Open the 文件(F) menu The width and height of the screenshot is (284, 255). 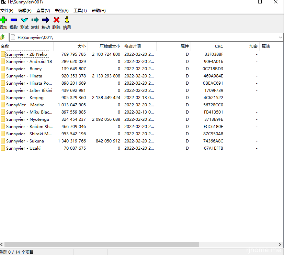coord(7,11)
